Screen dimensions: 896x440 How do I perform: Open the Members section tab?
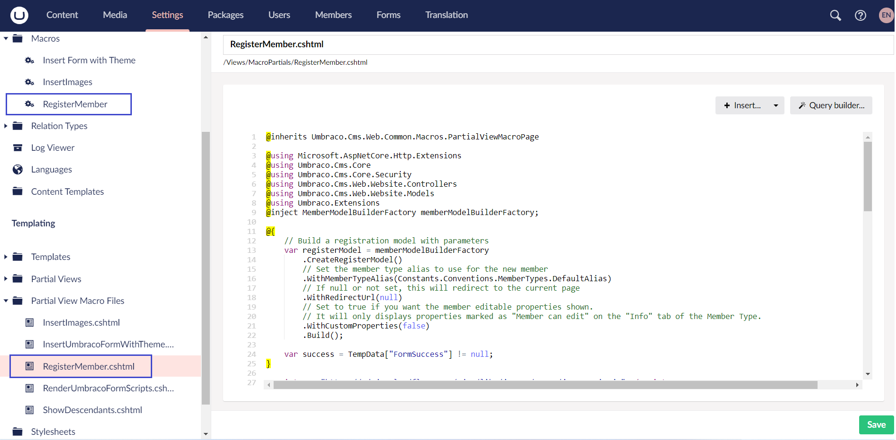(333, 15)
